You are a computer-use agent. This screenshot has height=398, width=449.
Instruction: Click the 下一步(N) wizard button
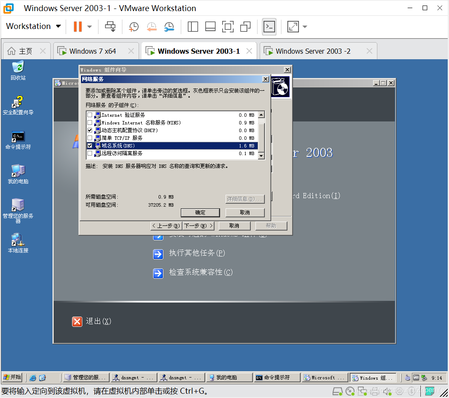click(x=198, y=226)
